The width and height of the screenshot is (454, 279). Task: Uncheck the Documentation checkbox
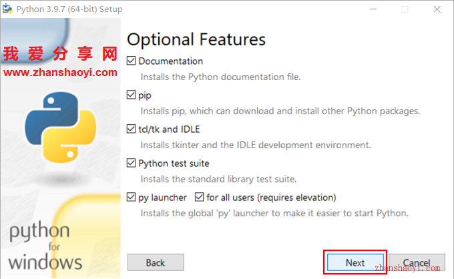pyautogui.click(x=131, y=61)
